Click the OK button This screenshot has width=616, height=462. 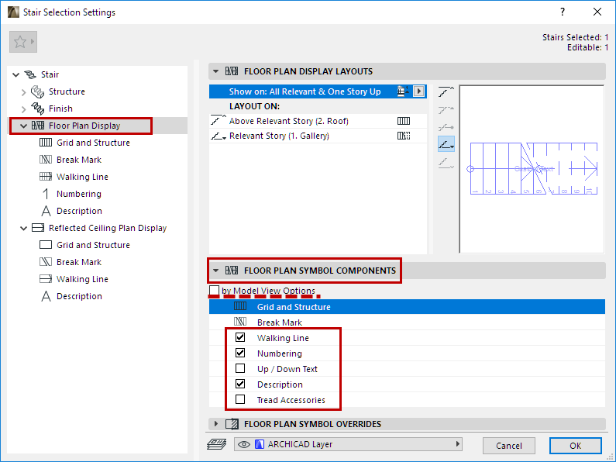coord(576,446)
